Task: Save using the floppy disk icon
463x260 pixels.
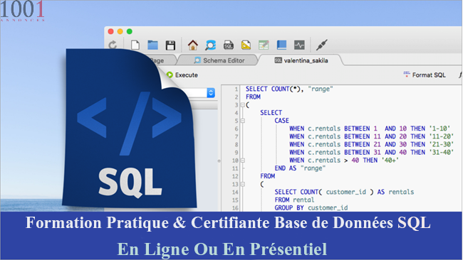Action: 170,45
